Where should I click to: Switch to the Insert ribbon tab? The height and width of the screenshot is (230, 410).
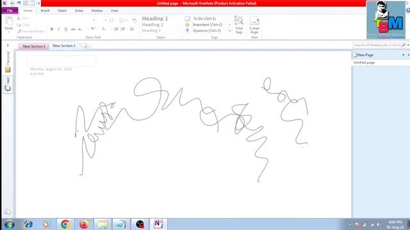coord(45,11)
